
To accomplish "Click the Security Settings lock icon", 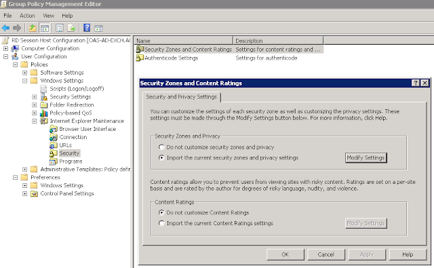I will point(43,97).
